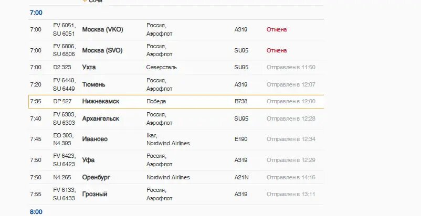Jump to the 8:00 time section header
The height and width of the screenshot is (216, 421).
[x=36, y=212]
